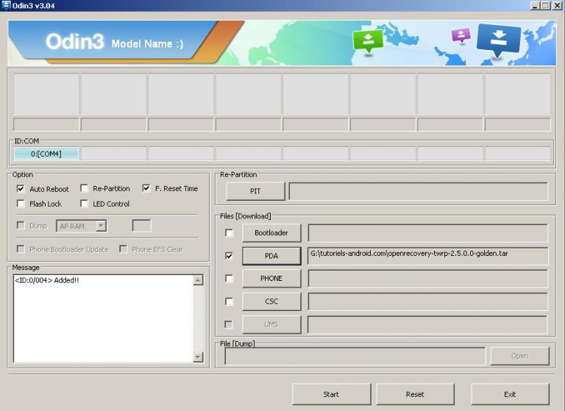565x411 pixels.
Task: Click the Phone EFS Clear checkbox
Action: click(124, 249)
